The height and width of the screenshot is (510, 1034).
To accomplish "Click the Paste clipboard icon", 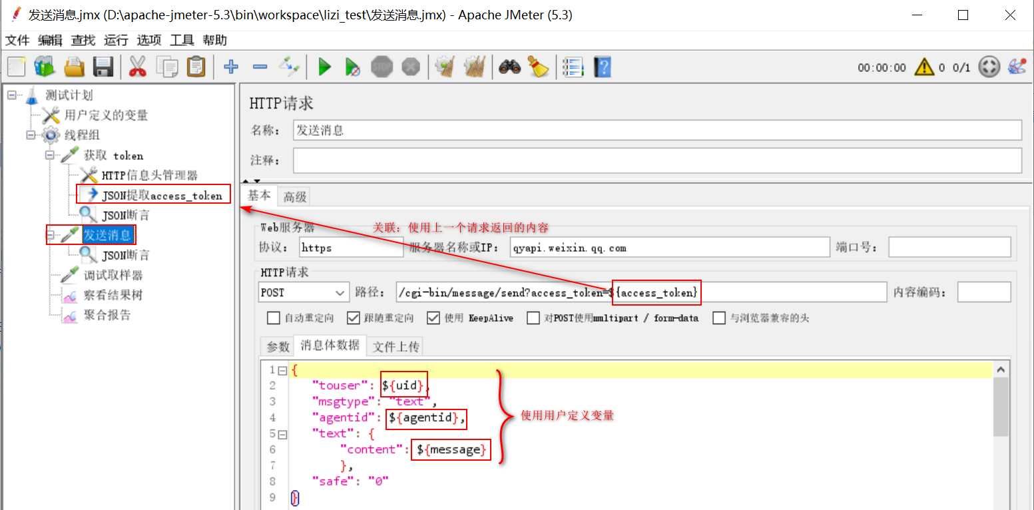I will (x=196, y=67).
